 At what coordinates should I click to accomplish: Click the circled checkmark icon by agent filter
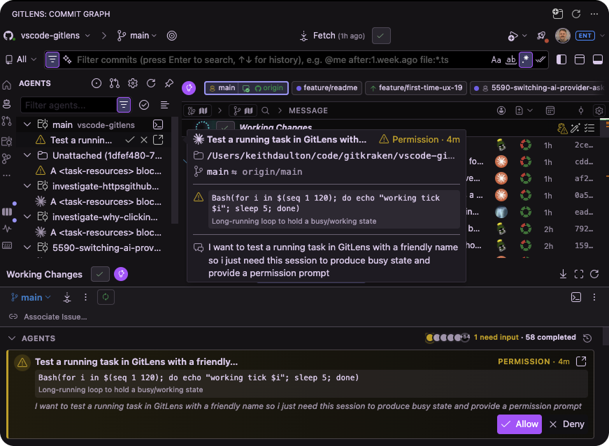[x=144, y=105]
